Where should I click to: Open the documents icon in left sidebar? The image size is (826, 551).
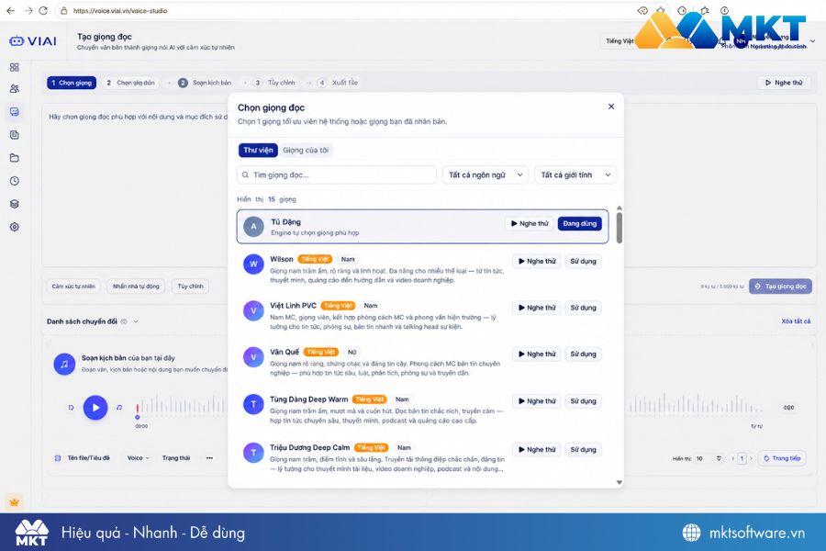pyautogui.click(x=14, y=135)
